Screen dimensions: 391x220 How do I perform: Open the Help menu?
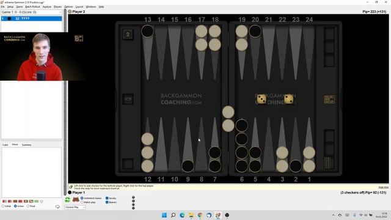coord(101,7)
